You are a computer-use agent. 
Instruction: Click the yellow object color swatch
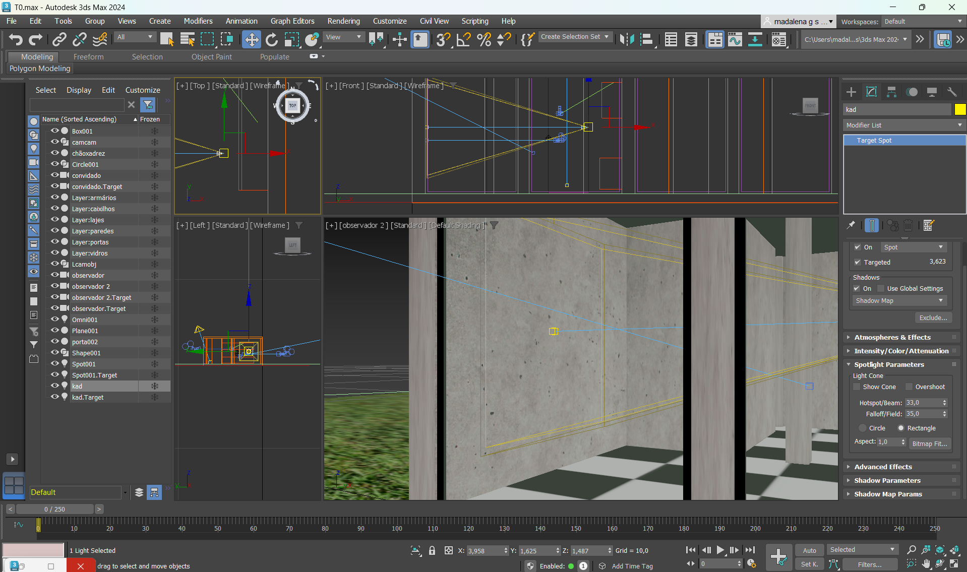coord(960,109)
